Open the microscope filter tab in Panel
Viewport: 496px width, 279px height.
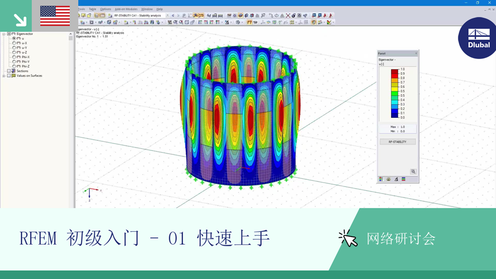pyautogui.click(x=396, y=179)
